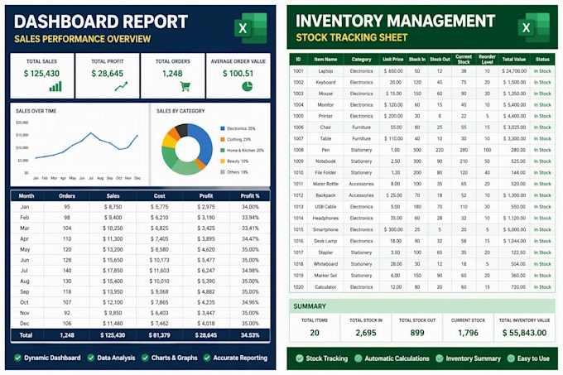Image resolution: width=563 pixels, height=375 pixels.
Task: Select Jan sales cell $ 8,750
Action: [113, 207]
